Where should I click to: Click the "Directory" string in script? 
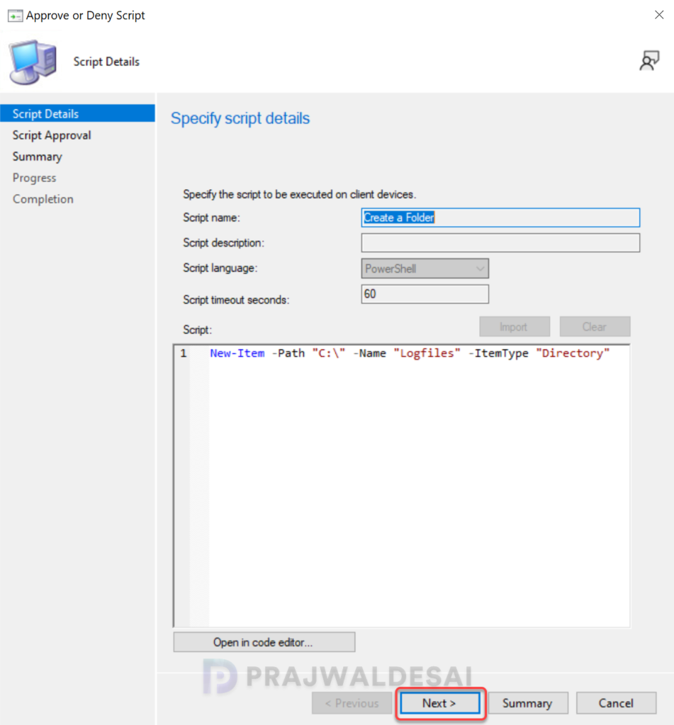[x=573, y=353]
